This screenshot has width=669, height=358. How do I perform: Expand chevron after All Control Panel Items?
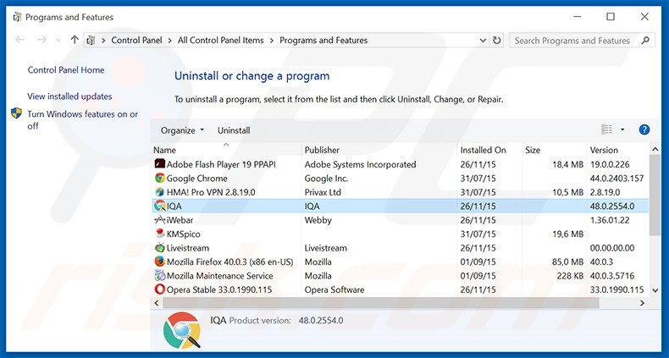(x=272, y=41)
